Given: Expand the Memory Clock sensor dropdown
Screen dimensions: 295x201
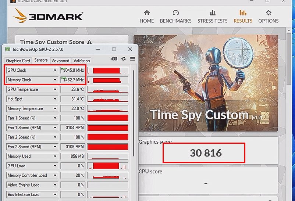Looking at the screenshot, I should click(55, 80).
